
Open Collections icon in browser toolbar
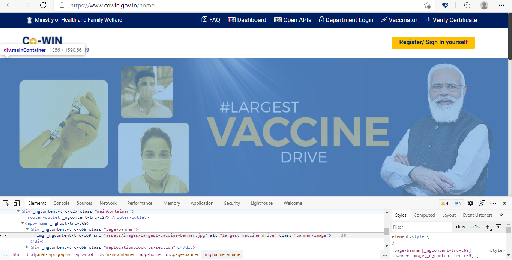(467, 5)
